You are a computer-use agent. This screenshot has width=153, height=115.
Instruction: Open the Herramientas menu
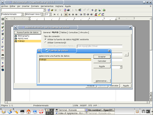47,6
